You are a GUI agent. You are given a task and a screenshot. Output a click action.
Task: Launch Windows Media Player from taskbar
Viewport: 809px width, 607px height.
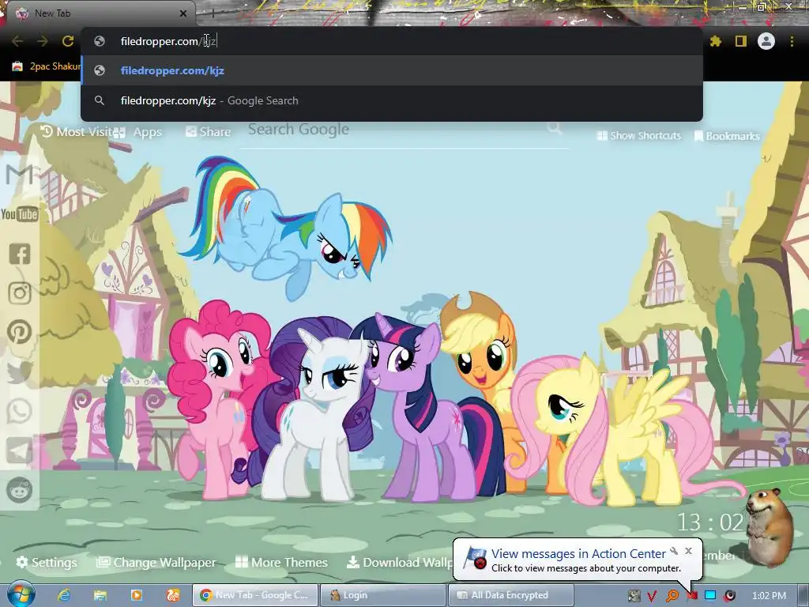point(136,595)
